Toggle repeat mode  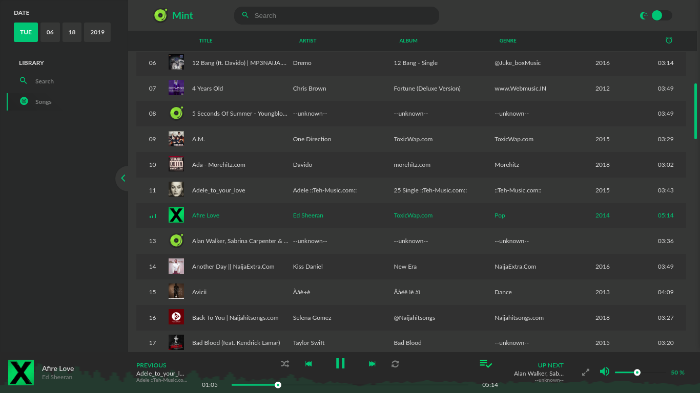pos(395,364)
